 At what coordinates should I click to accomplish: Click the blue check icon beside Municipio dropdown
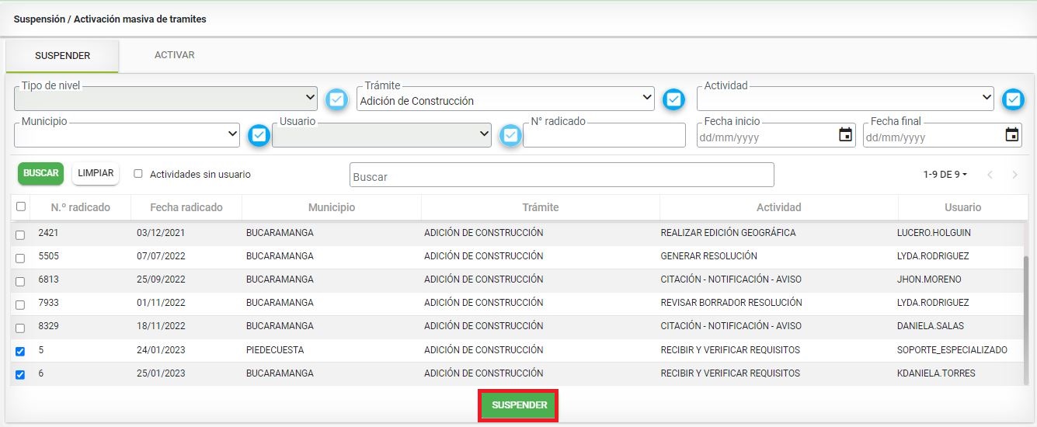[259, 136]
